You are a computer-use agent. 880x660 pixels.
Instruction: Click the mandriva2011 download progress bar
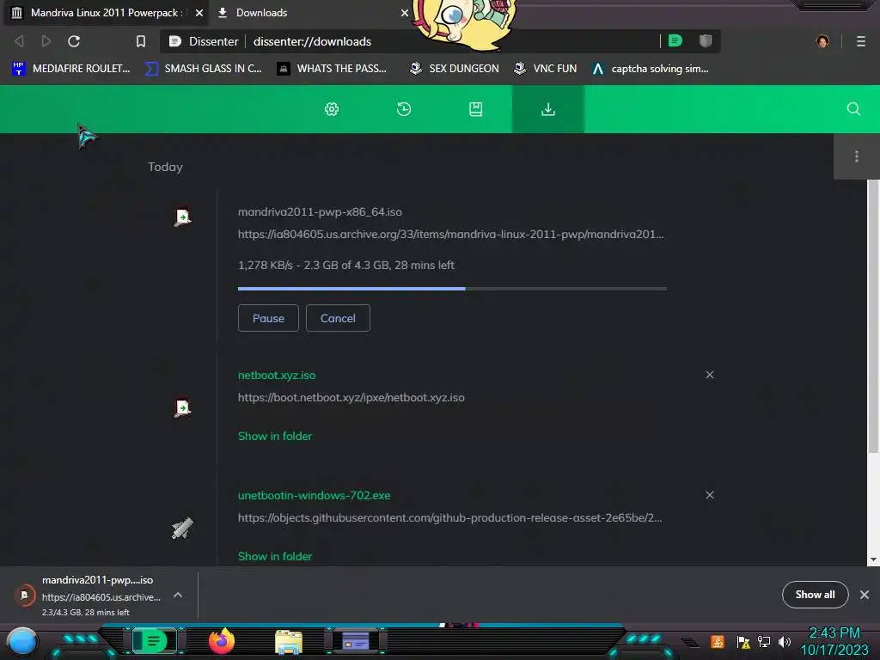point(452,289)
